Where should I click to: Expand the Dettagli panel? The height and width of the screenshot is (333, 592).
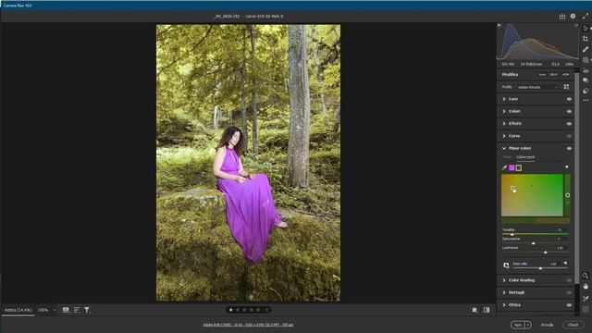pos(504,292)
